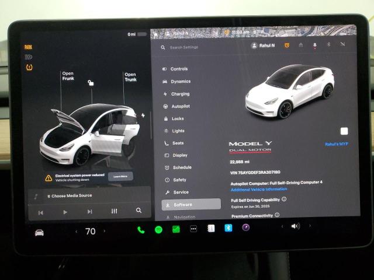Open the Controls settings menu
Viewport: 374px width, 280px height.
tap(175, 69)
